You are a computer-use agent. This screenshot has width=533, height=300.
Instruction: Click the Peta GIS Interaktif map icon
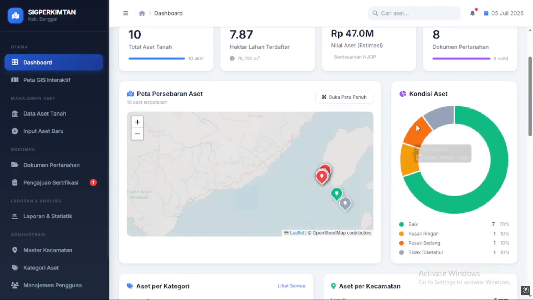pos(15,80)
